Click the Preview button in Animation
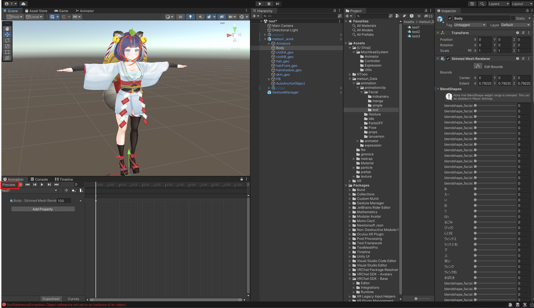This screenshot has width=534, height=308. (x=9, y=185)
